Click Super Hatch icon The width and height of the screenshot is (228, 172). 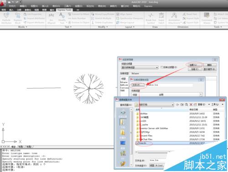coord(161,18)
